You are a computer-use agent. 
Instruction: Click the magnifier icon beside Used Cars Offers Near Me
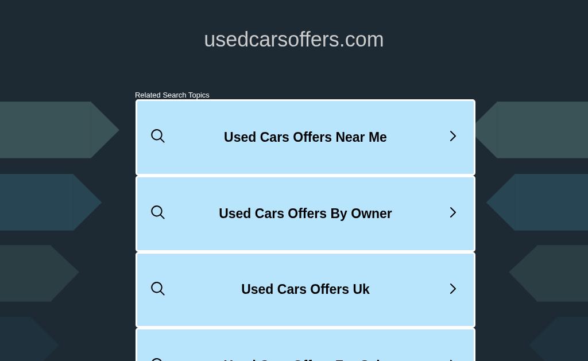pos(157,136)
